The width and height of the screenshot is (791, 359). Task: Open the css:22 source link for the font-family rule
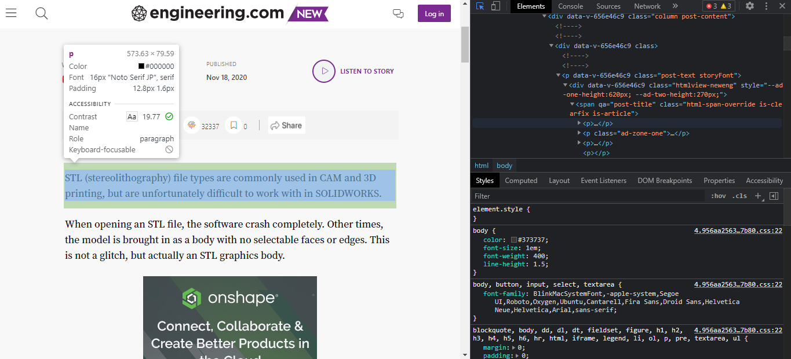[738, 284]
